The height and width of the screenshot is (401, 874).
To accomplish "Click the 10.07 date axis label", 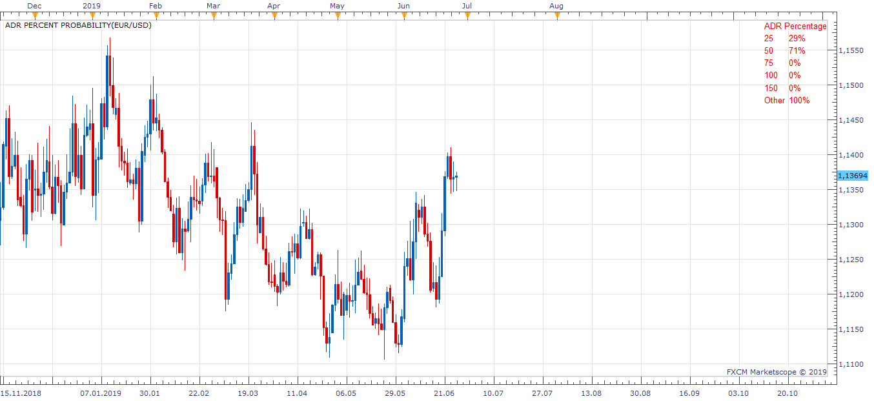I will 493,393.
